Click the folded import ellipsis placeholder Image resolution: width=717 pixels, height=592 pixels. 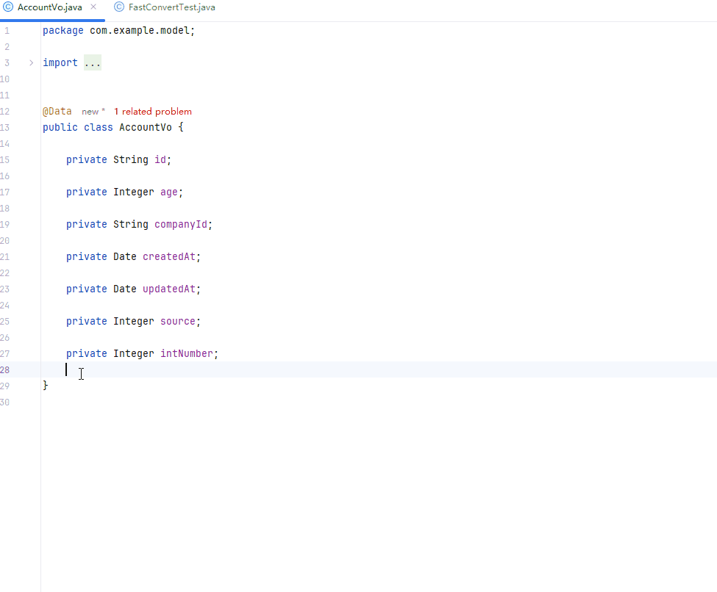pos(93,62)
